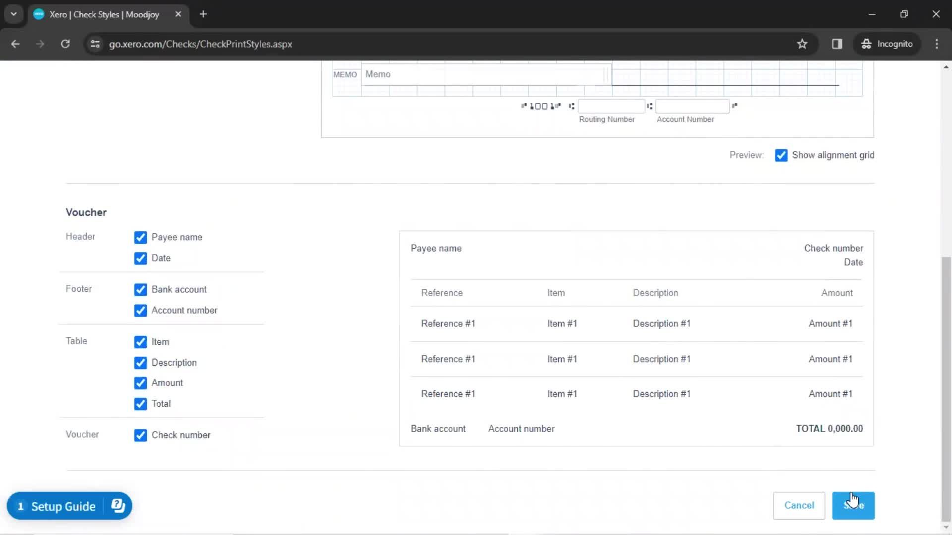The image size is (952, 535).
Task: Click the Routing Number field
Action: pos(611,106)
